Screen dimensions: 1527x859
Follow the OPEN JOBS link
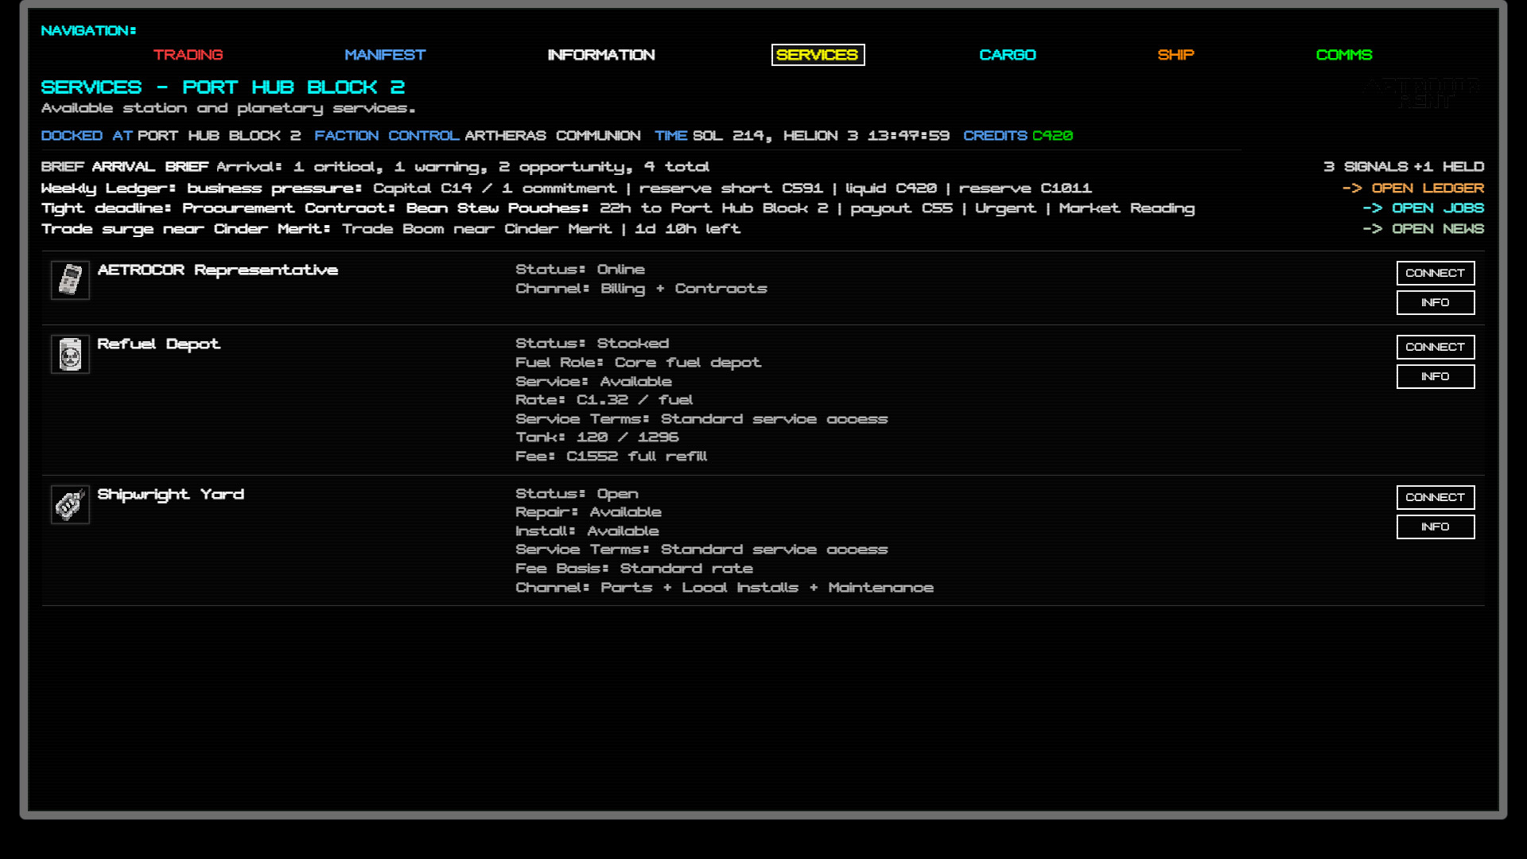pos(1424,208)
